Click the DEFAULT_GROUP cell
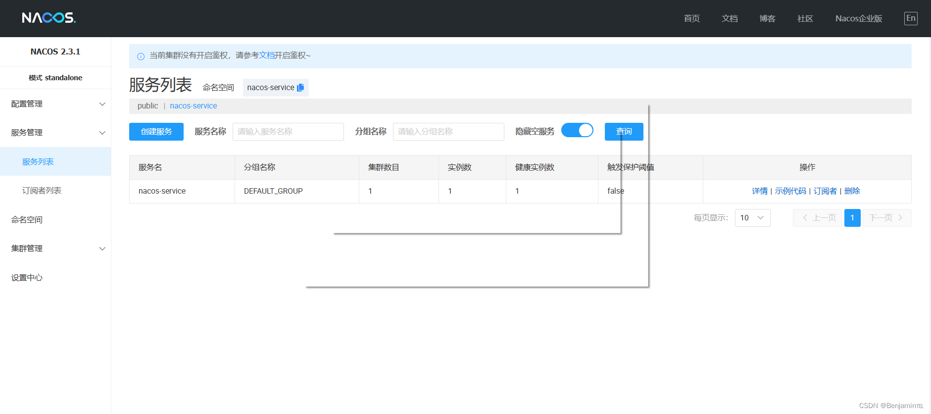The height and width of the screenshot is (414, 931). click(297, 191)
